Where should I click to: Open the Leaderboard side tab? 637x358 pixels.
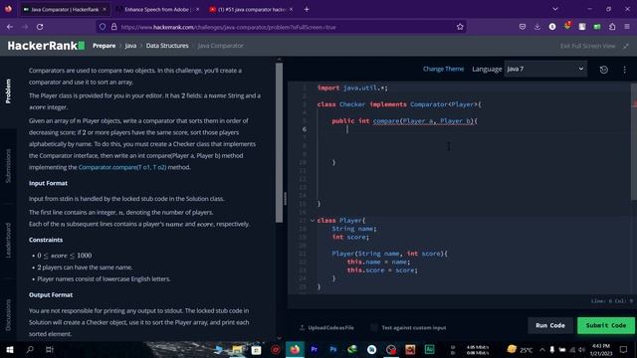8,241
